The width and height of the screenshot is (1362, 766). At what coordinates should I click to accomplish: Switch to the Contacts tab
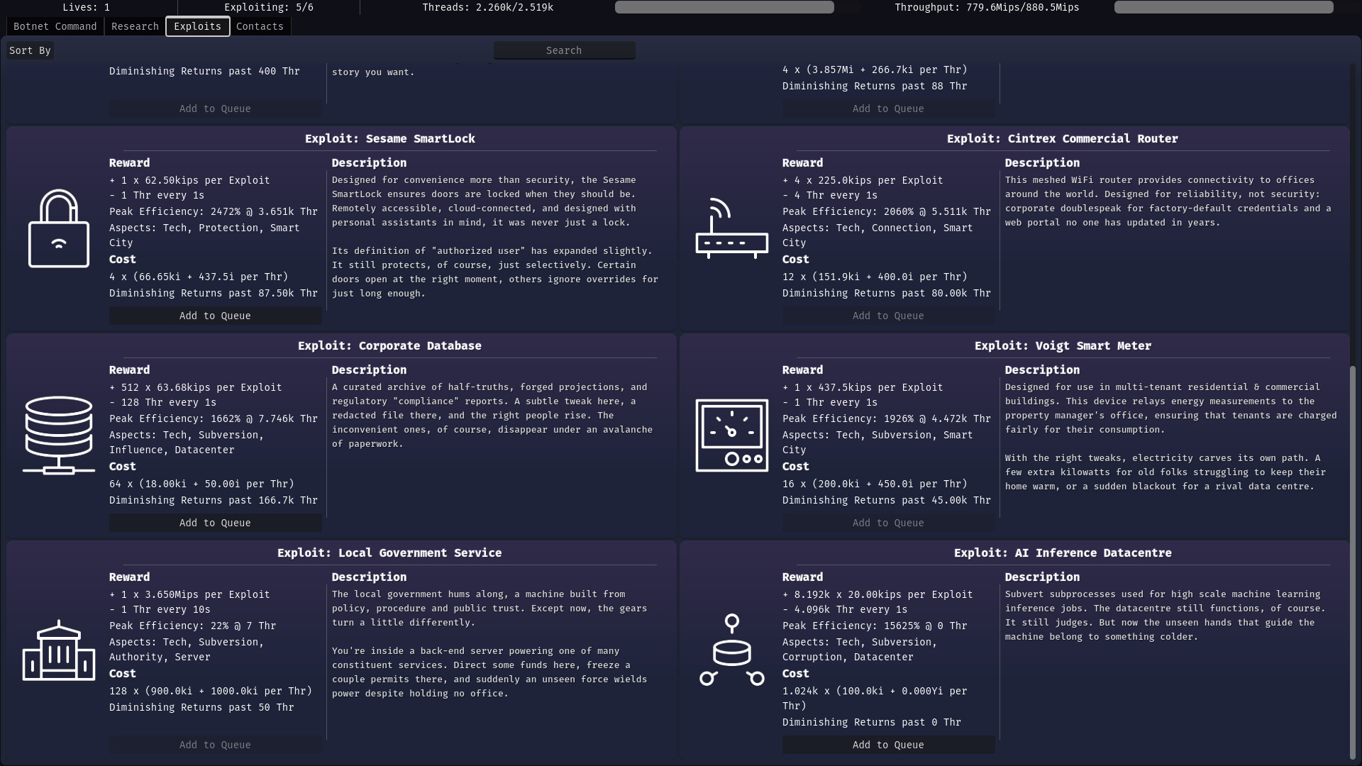[x=260, y=26]
